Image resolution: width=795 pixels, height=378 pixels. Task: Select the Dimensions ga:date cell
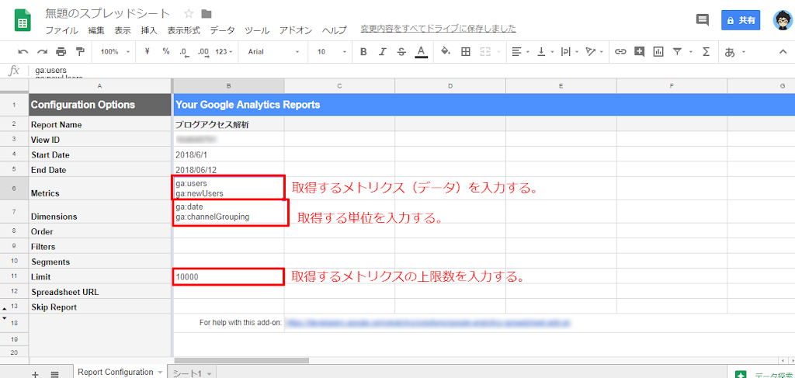[231, 212]
